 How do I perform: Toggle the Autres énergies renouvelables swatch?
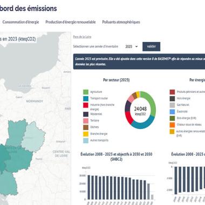point(172,132)
